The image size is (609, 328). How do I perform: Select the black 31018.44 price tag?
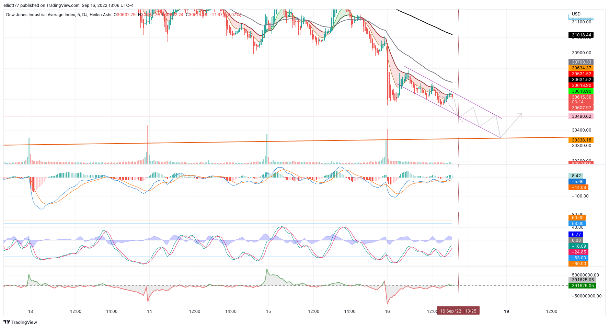[581, 35]
